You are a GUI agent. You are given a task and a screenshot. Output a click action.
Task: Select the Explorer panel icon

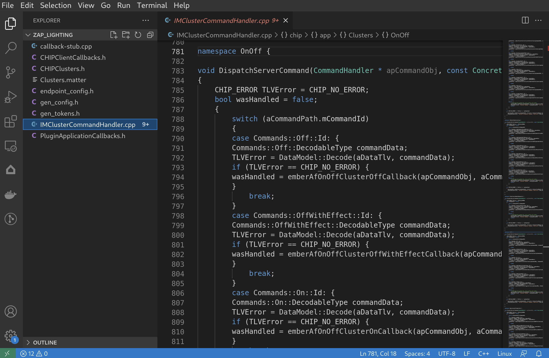[x=11, y=23]
